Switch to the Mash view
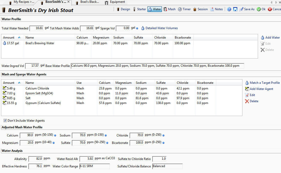 169,9
